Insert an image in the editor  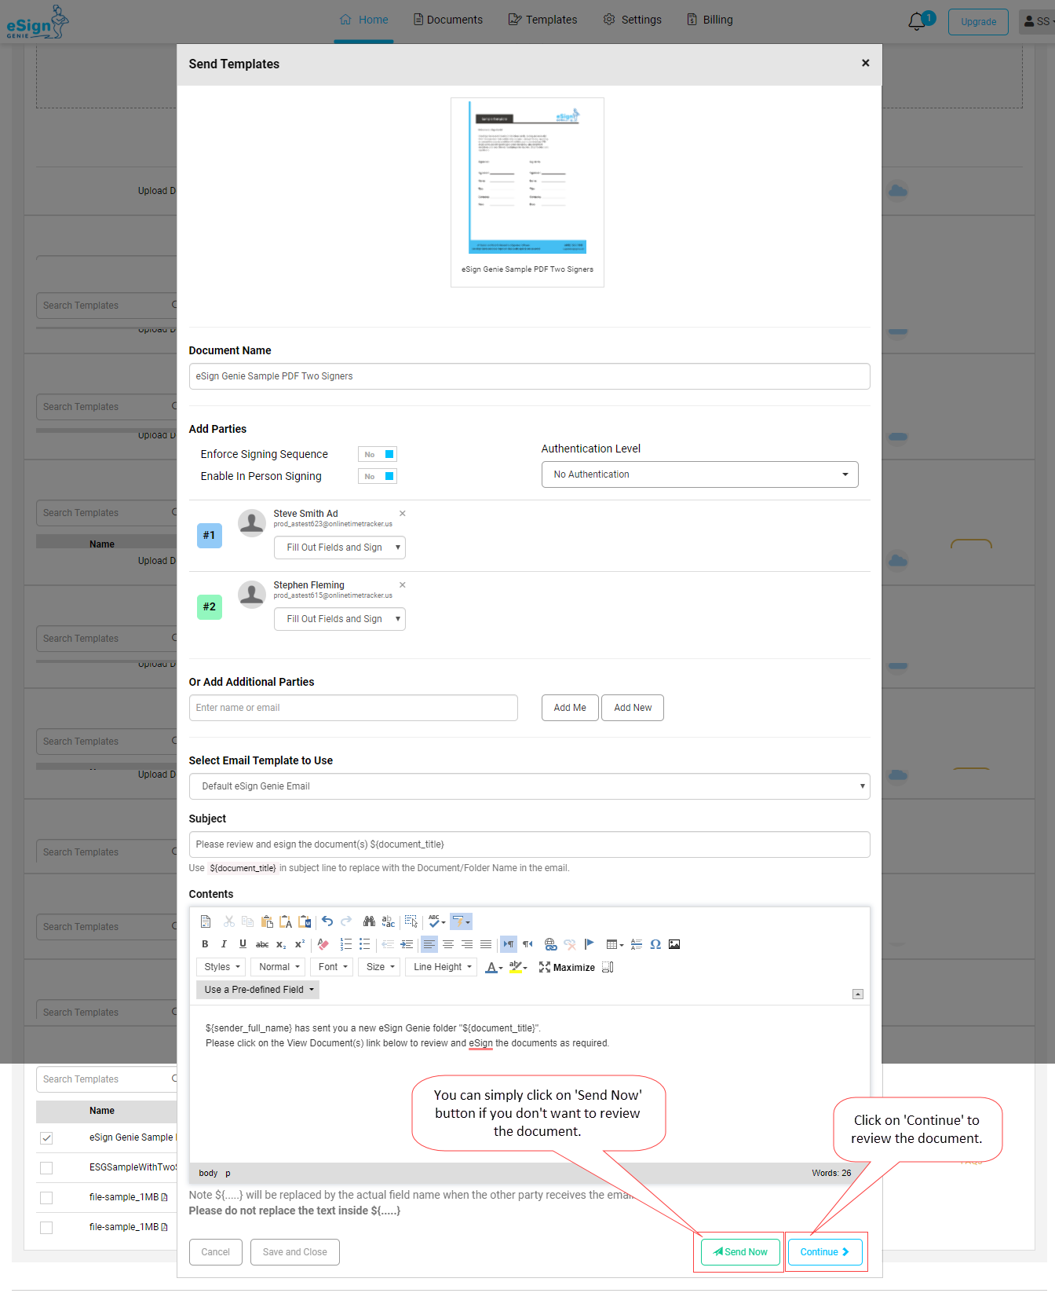point(674,944)
